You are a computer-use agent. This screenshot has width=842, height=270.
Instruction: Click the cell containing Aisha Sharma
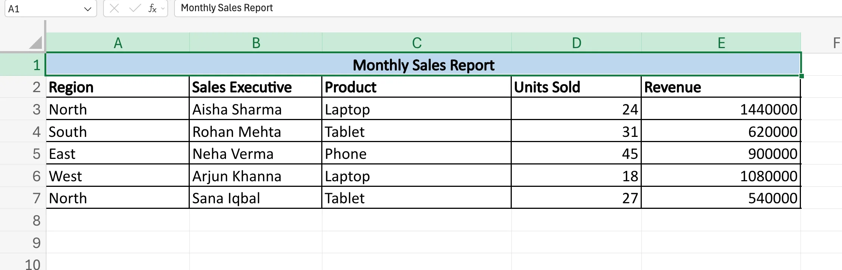tap(256, 109)
